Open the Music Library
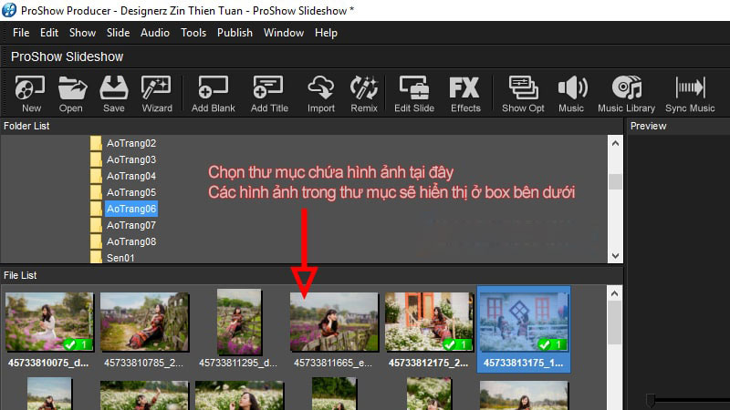The height and width of the screenshot is (410, 730). click(626, 94)
